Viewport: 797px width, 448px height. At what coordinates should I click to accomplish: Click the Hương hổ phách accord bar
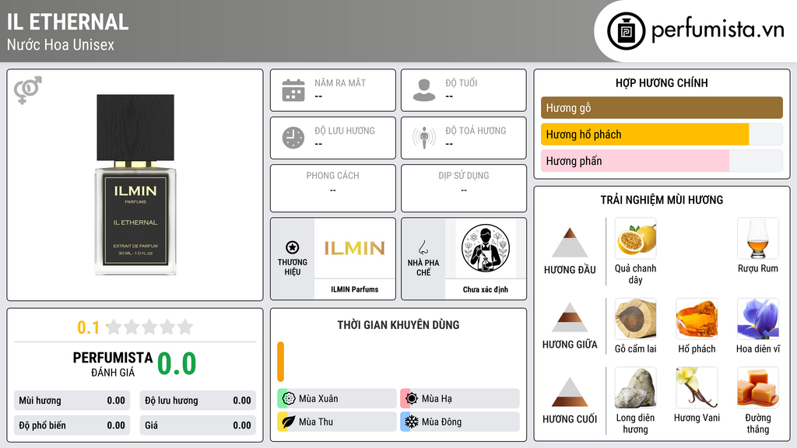(x=662, y=135)
